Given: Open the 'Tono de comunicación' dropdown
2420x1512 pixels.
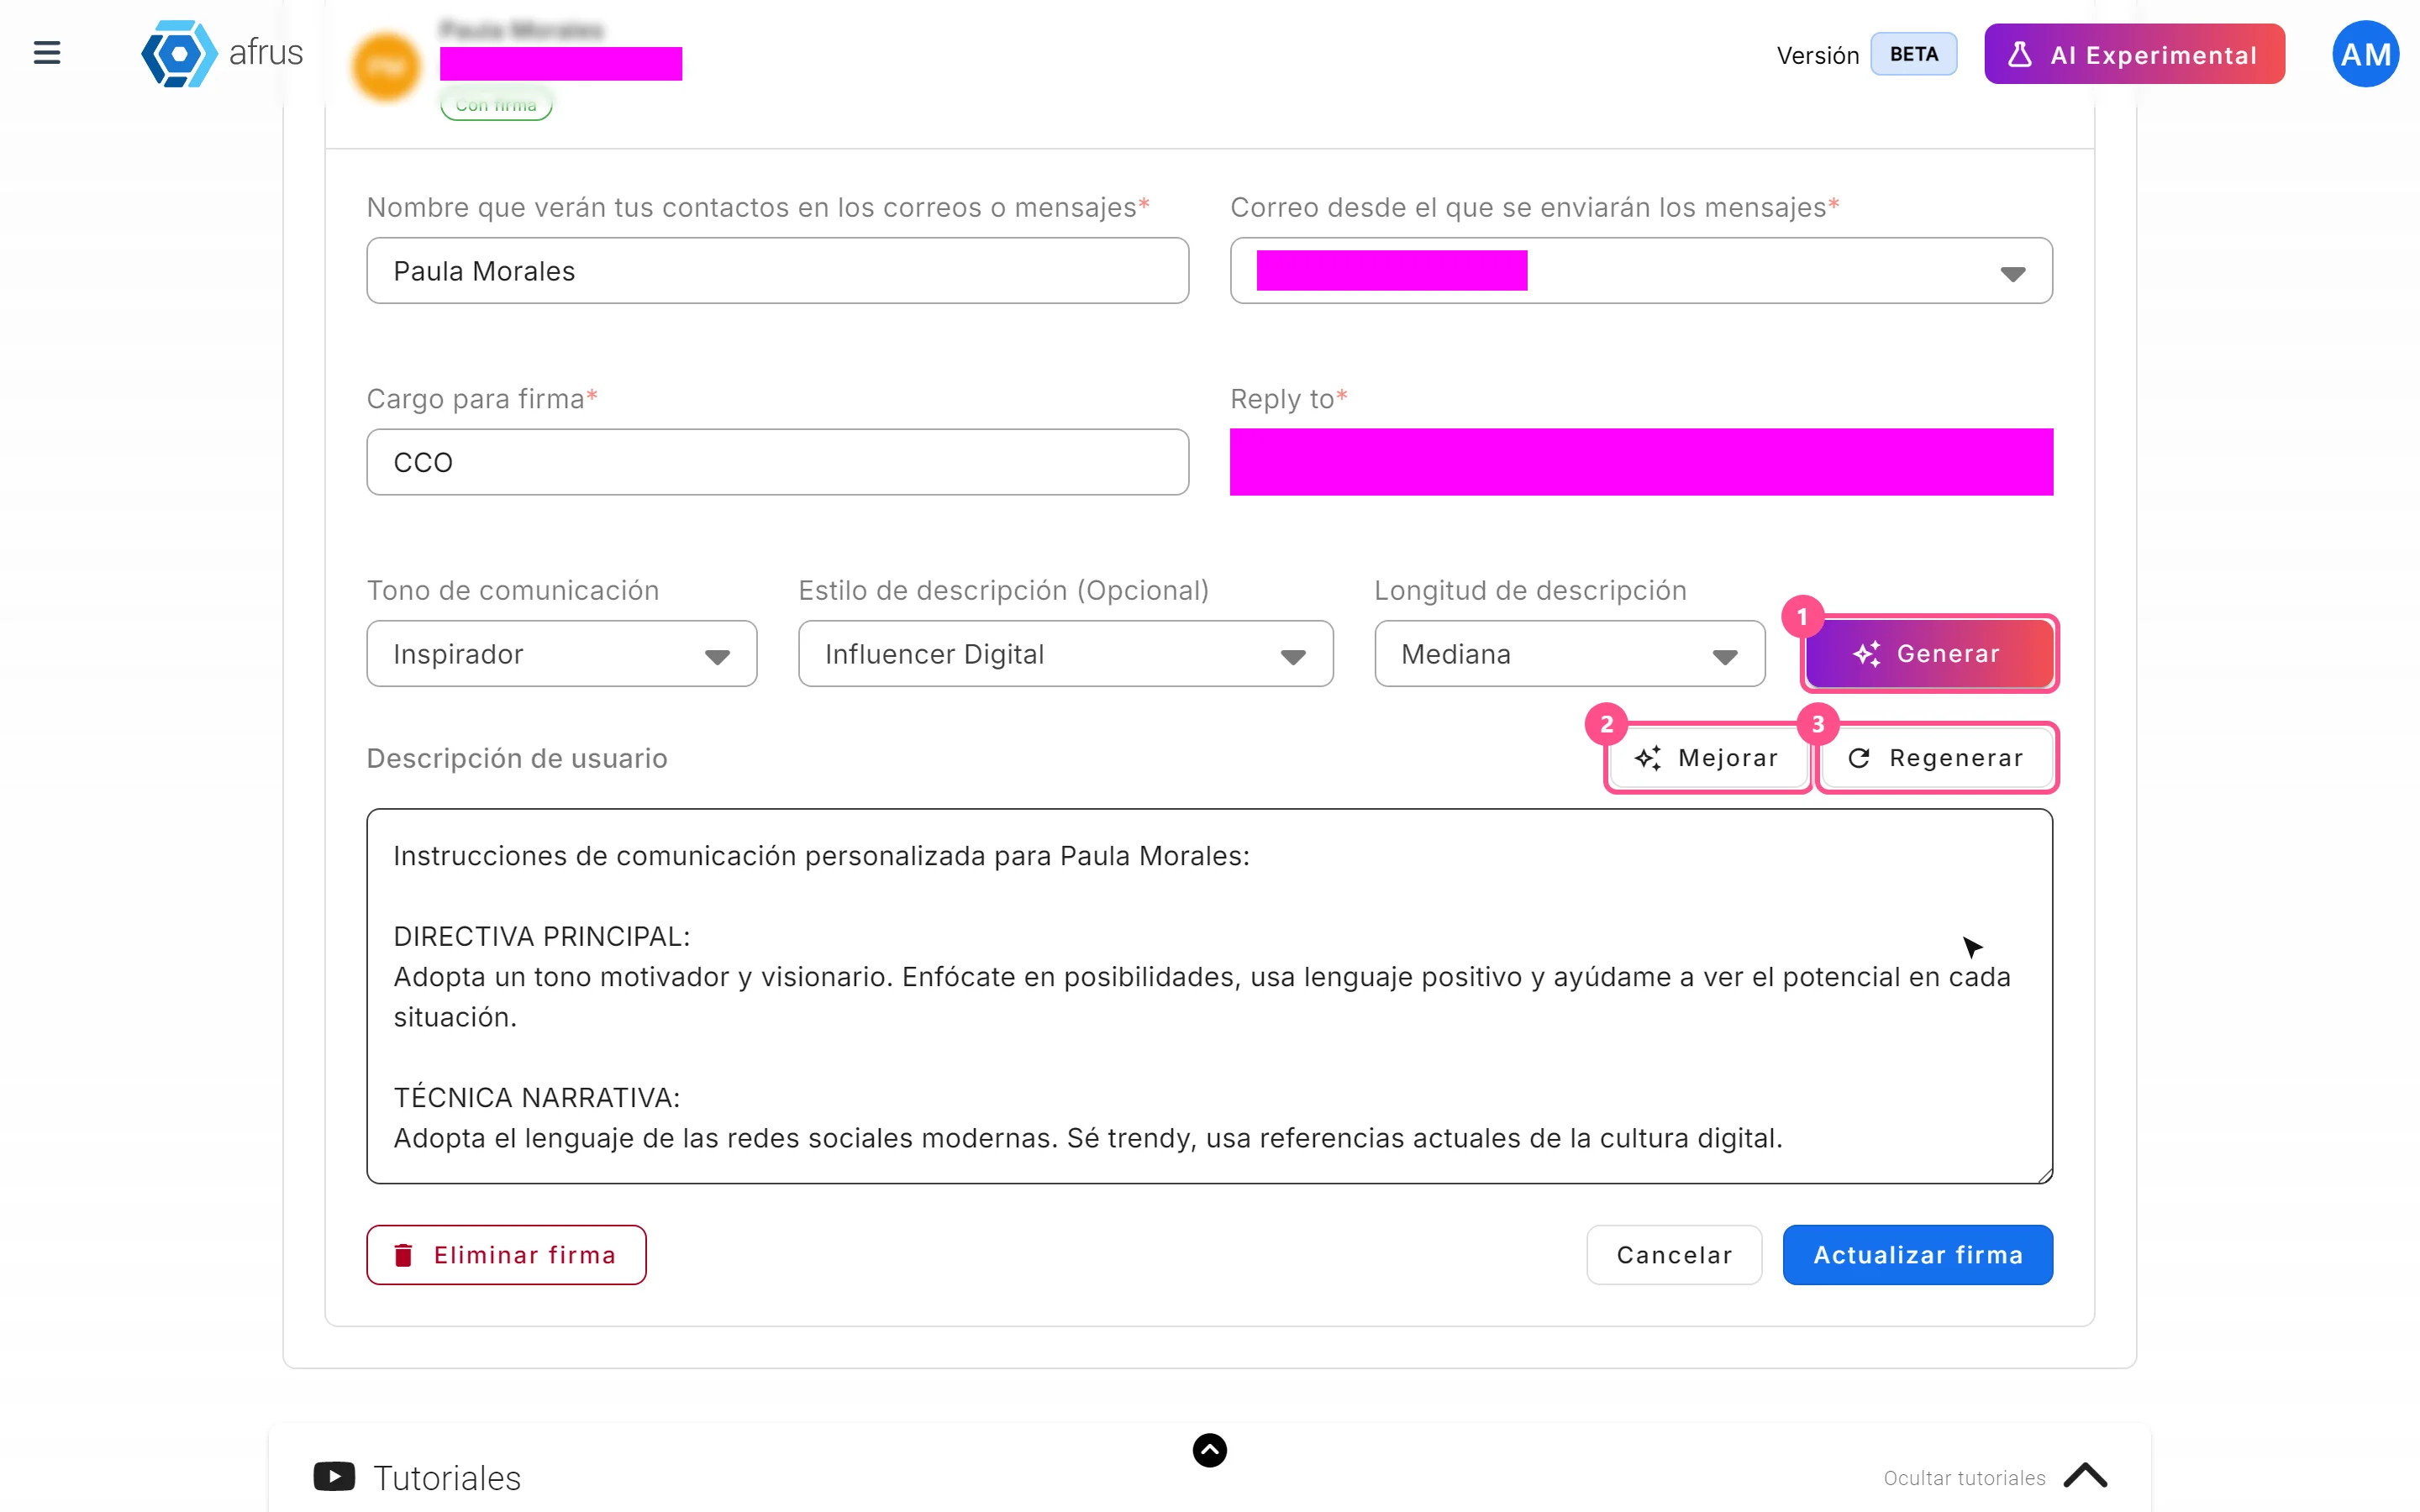Looking at the screenshot, I should [561, 654].
